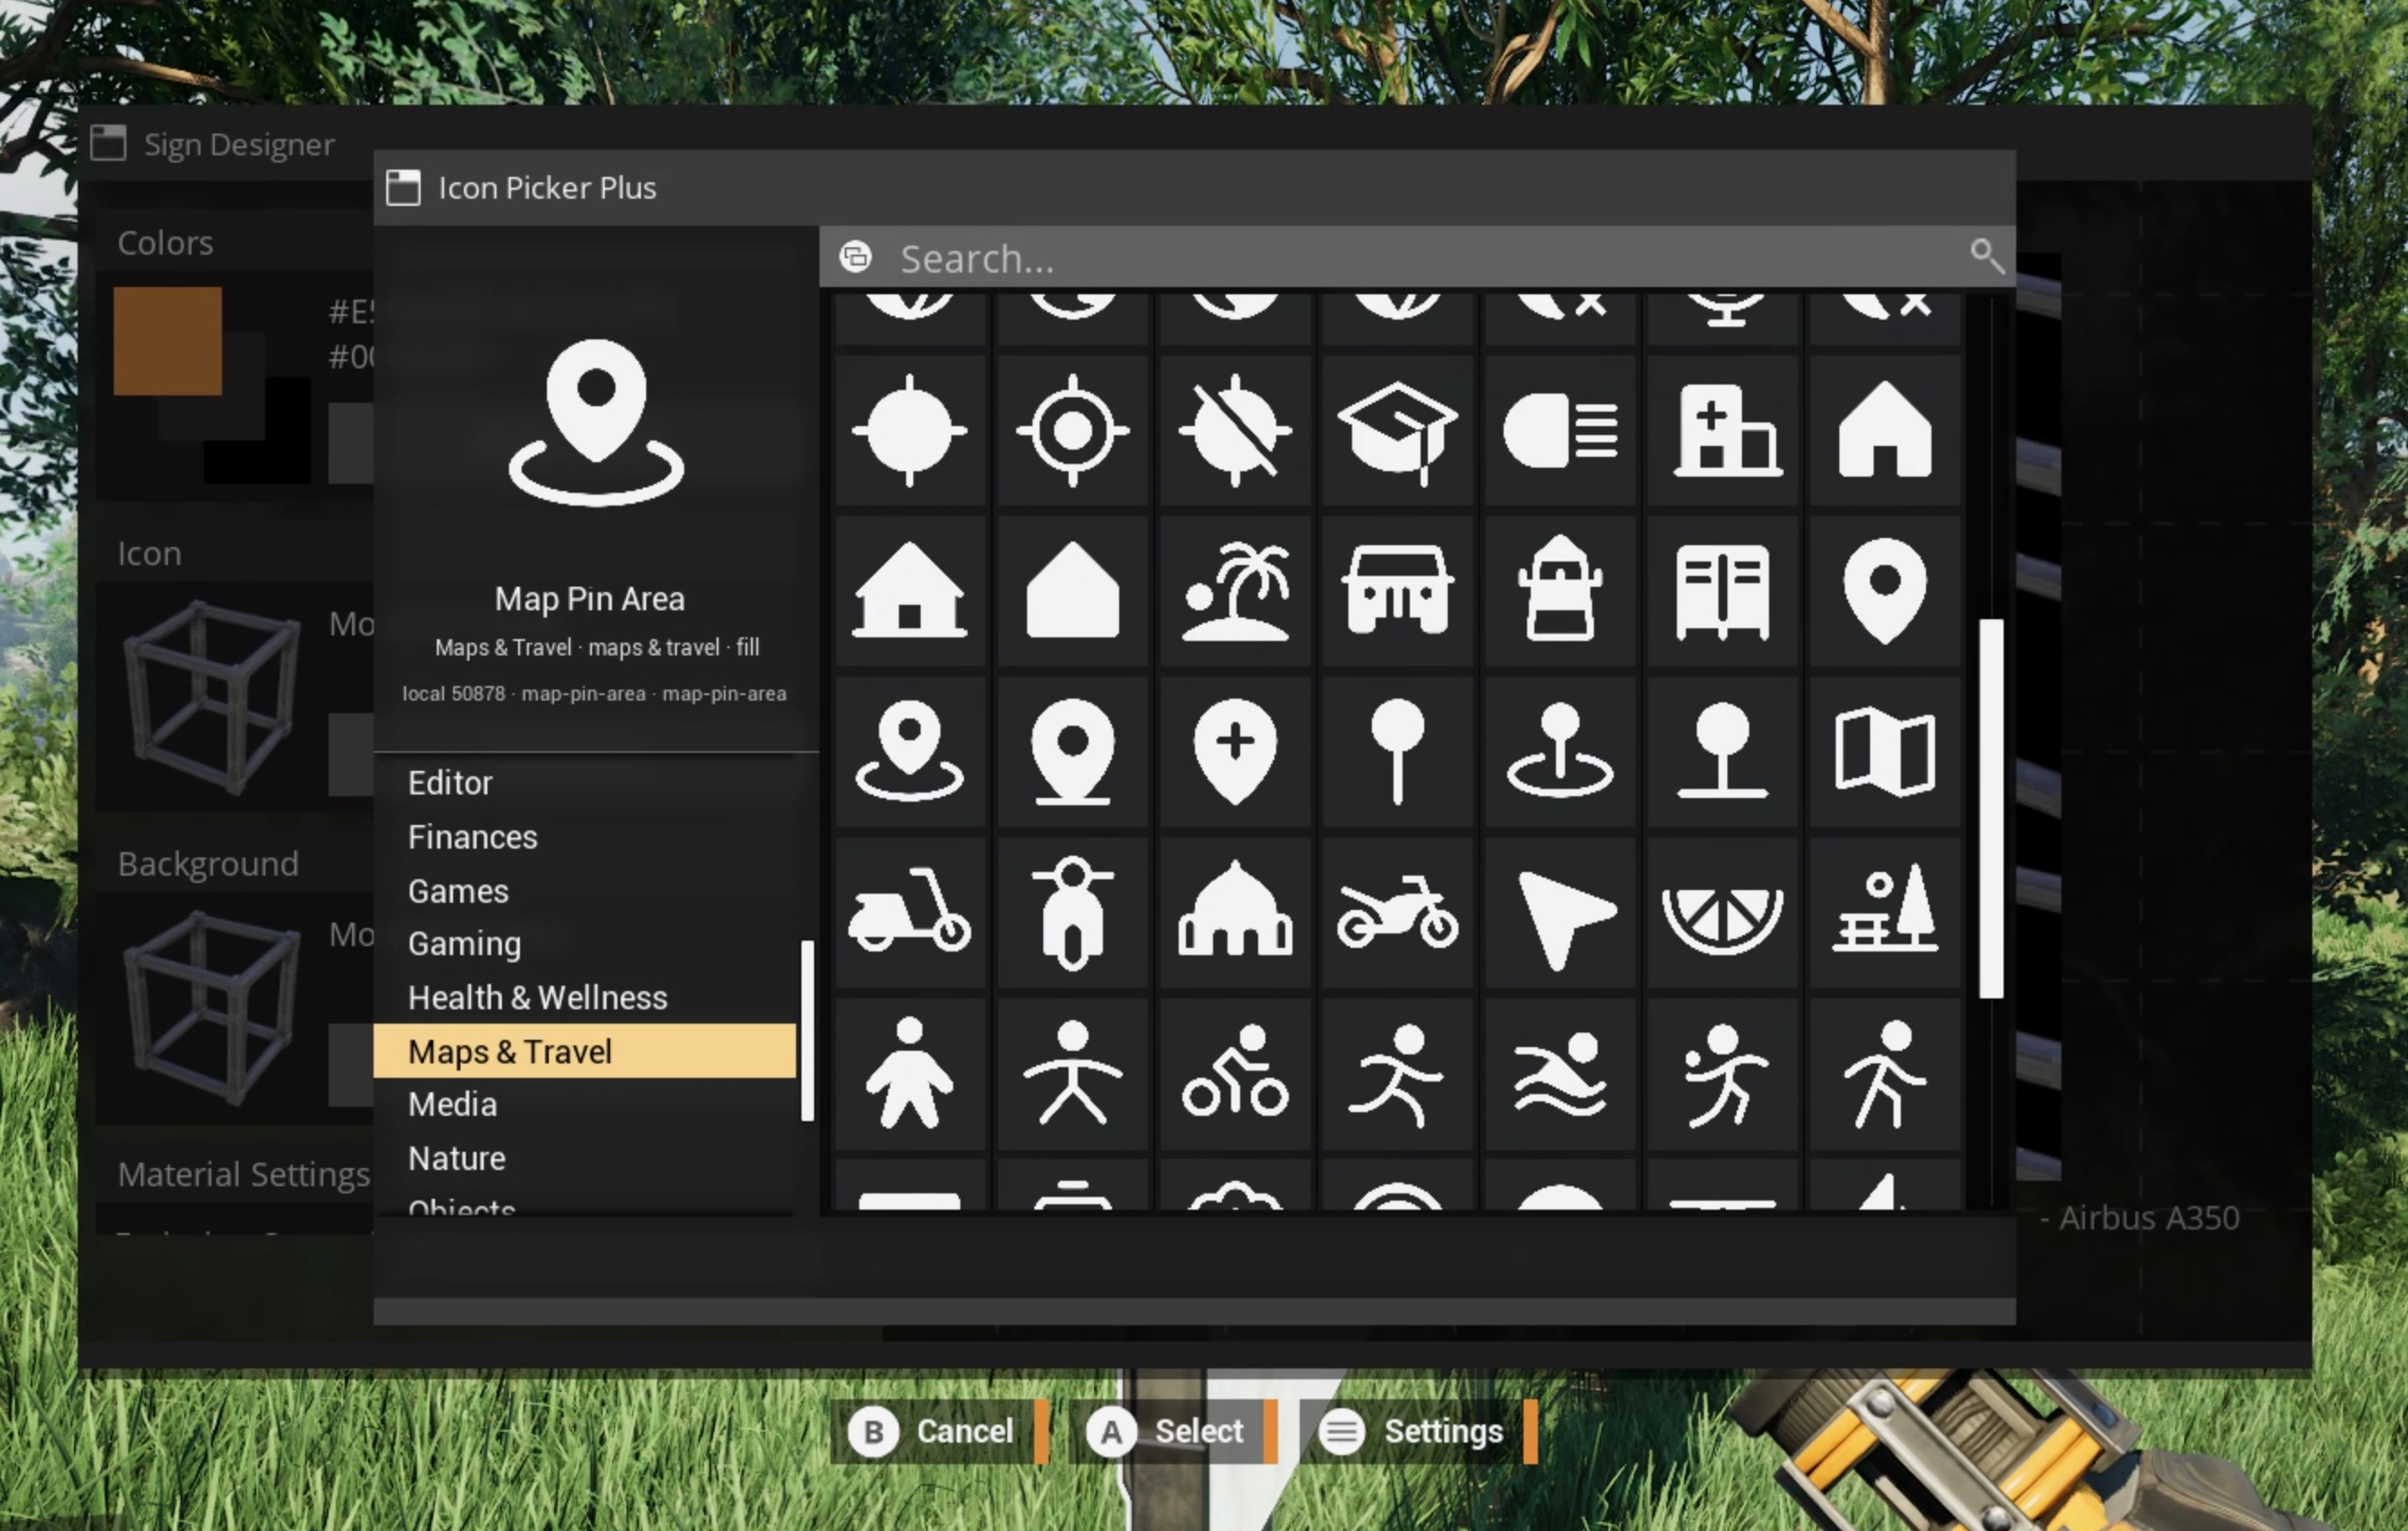Choose the motorcycle icon
Screen dimensions: 2408x1531
[x=1398, y=911]
